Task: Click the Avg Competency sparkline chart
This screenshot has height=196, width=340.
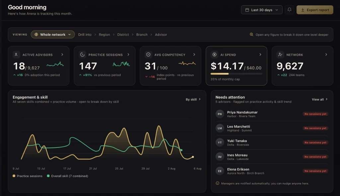Action: tap(187, 63)
